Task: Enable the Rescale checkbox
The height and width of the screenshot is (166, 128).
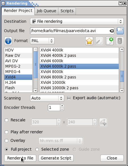Action: coord(7,120)
